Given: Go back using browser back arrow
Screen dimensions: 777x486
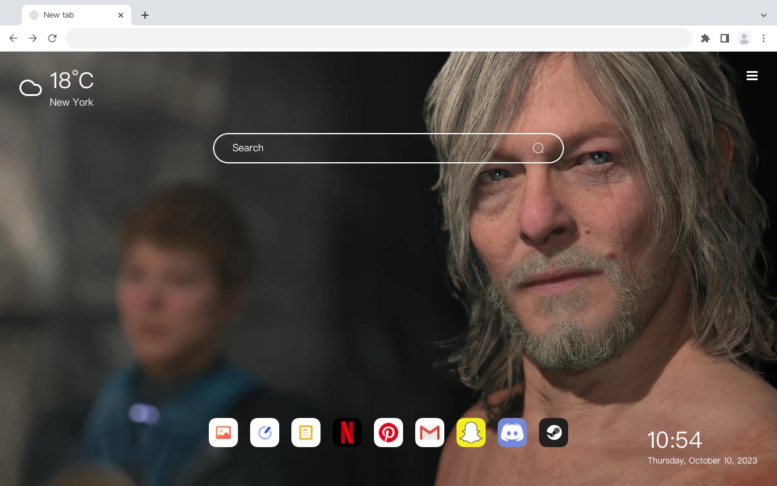Looking at the screenshot, I should point(13,38).
